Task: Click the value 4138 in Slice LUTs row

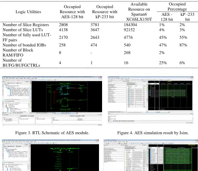Action: (x=63, y=30)
